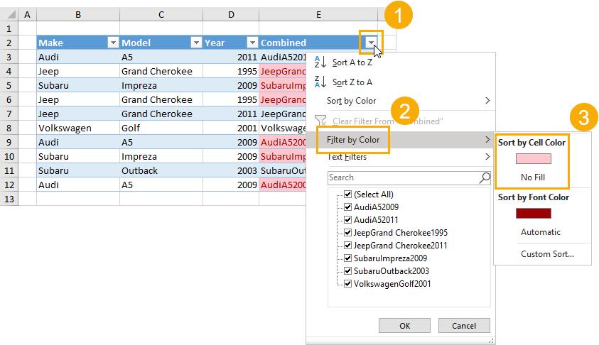The height and width of the screenshot is (345, 599).
Task: Select No Fill in the color submenu
Action: 532,177
